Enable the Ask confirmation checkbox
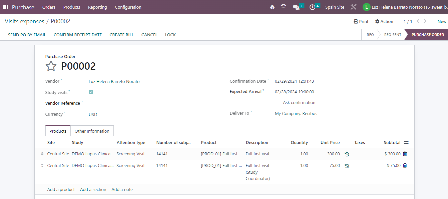This screenshot has height=199, width=448. point(277,102)
